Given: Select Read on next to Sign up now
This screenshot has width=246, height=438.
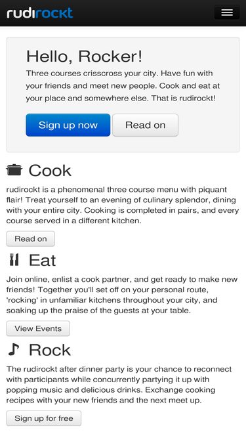Looking at the screenshot, I should 146,125.
